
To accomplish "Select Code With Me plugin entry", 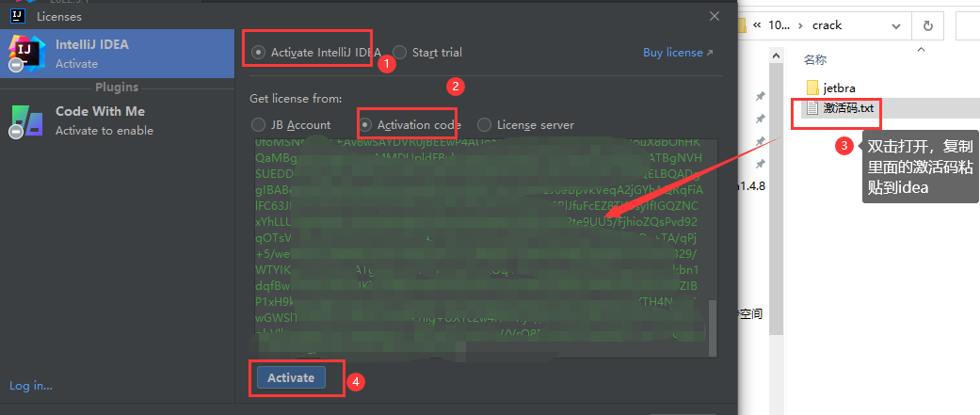I will click(x=117, y=120).
